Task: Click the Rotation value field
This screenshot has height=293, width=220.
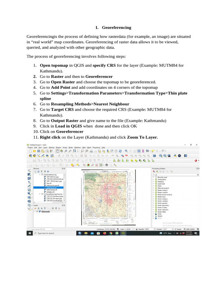Action: click(168, 229)
